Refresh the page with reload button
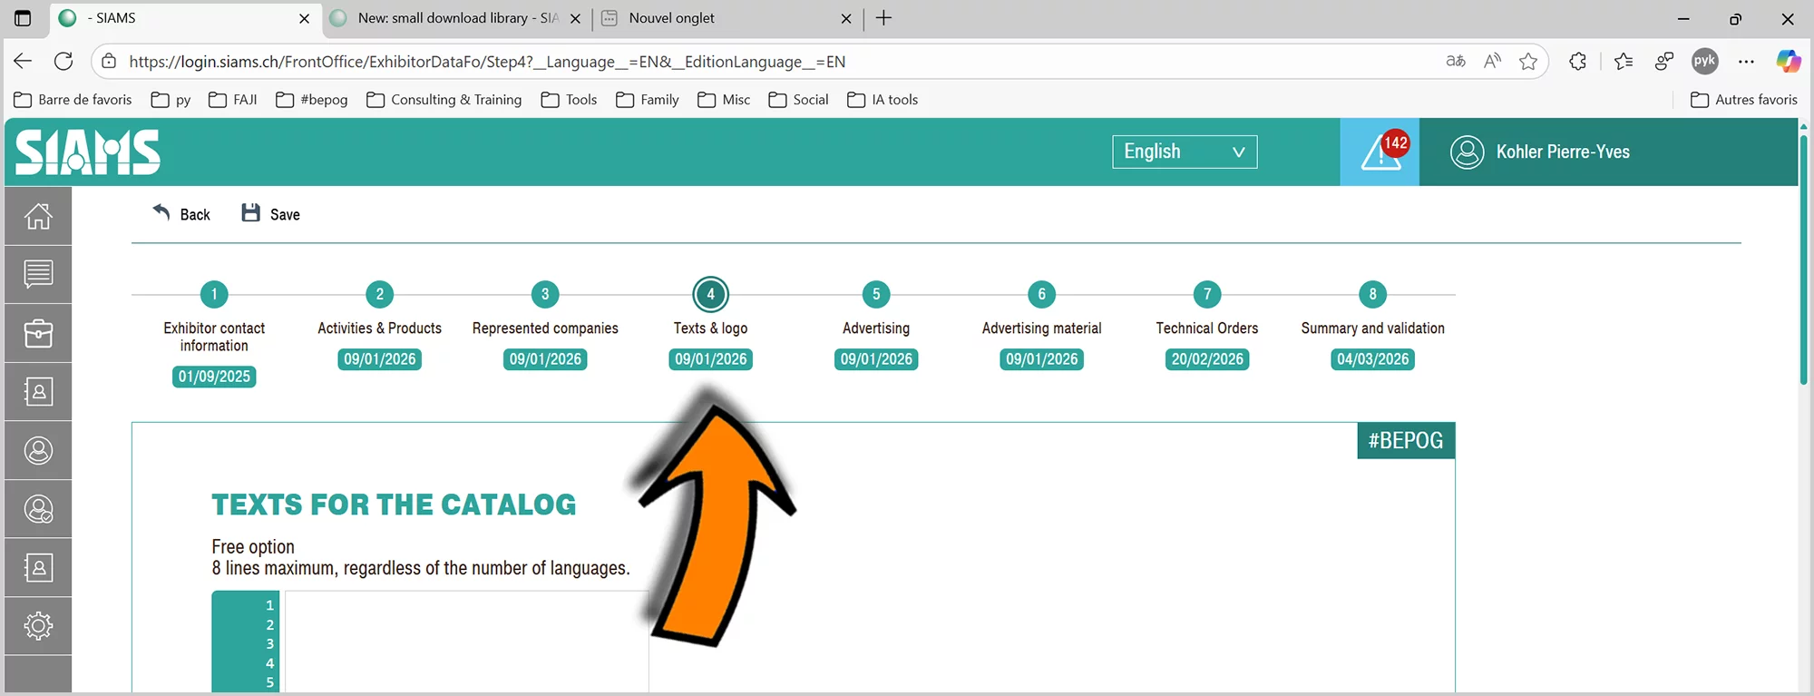 pos(63,62)
